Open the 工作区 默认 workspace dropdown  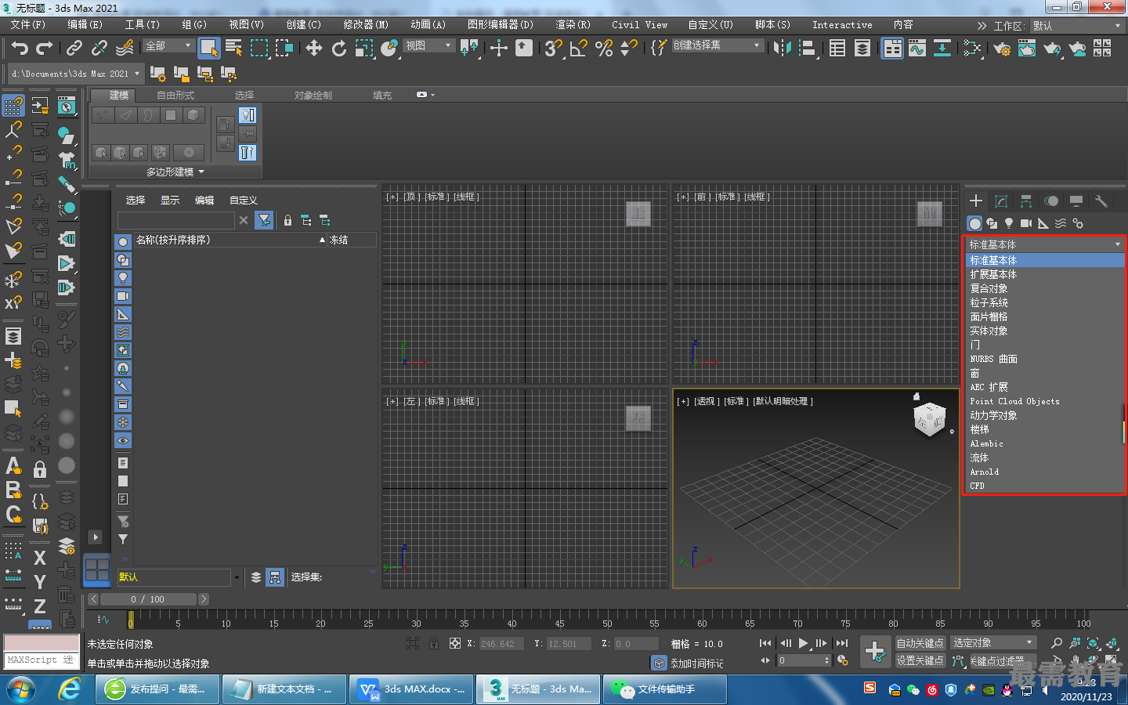tap(1078, 26)
